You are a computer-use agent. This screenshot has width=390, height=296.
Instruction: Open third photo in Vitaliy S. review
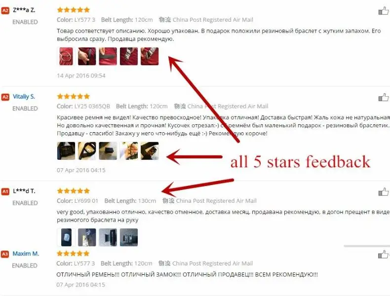tap(108, 151)
